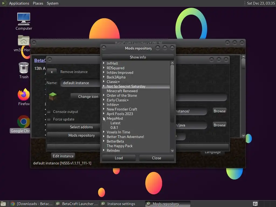Expand the RDSquared tree node
The height and width of the screenshot is (207, 276).
coord(104,68)
